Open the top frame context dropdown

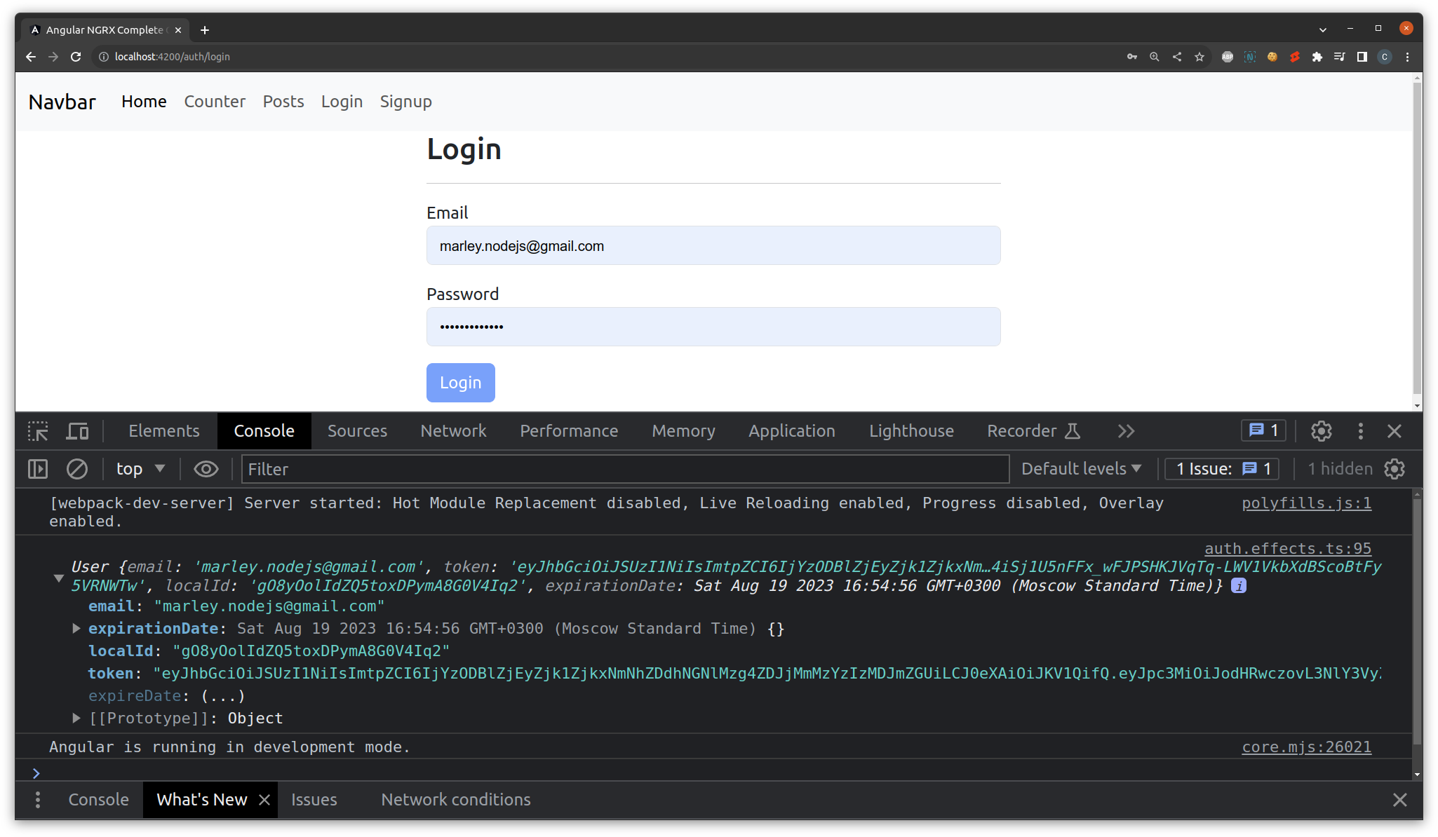140,468
